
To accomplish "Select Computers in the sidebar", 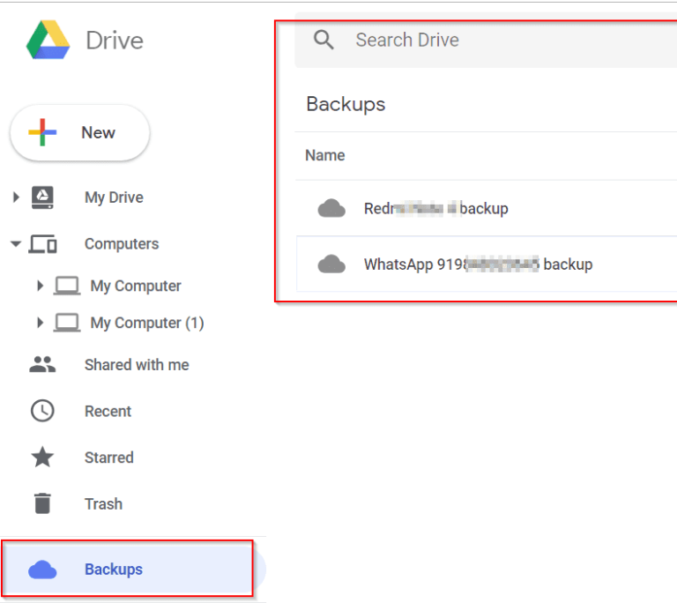I will (x=122, y=244).
